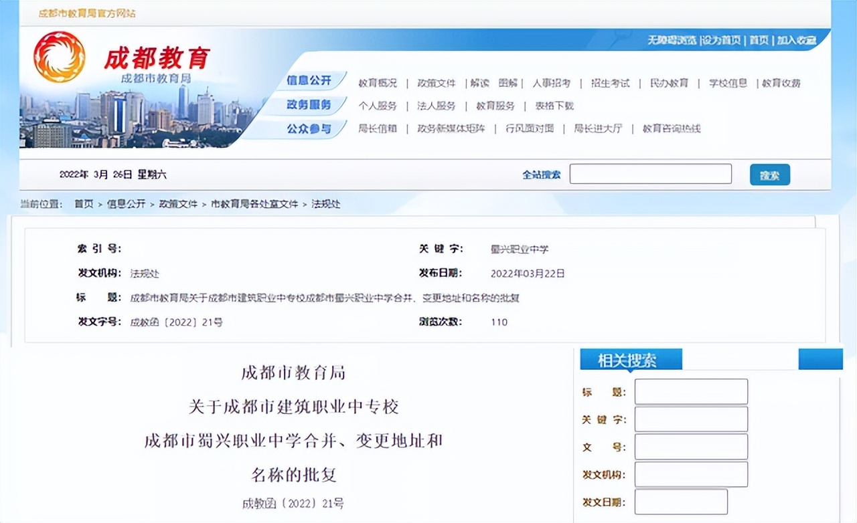Click the full title text after 标题
The height and width of the screenshot is (523, 857).
click(325, 298)
